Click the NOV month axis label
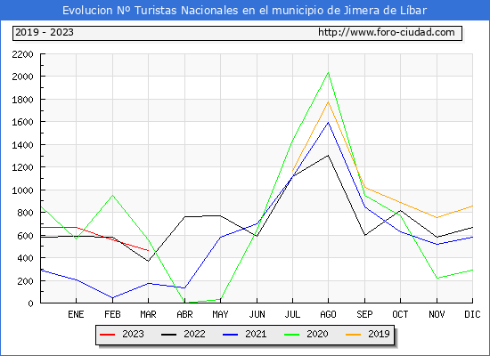490x356 pixels. 437,314
